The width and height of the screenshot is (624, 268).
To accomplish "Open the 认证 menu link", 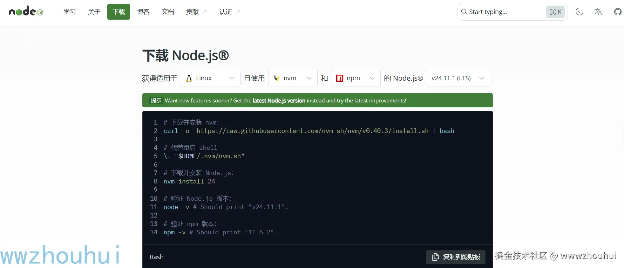I will pos(230,12).
